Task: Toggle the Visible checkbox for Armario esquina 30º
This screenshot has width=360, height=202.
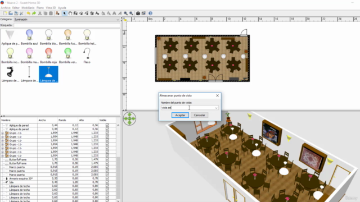Action: point(107,178)
